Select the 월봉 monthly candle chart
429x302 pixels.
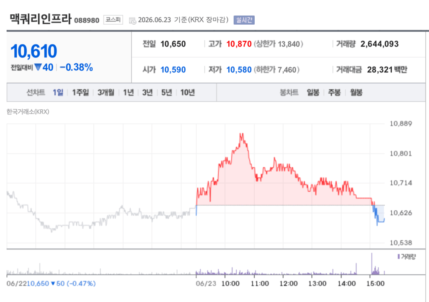tap(356, 93)
